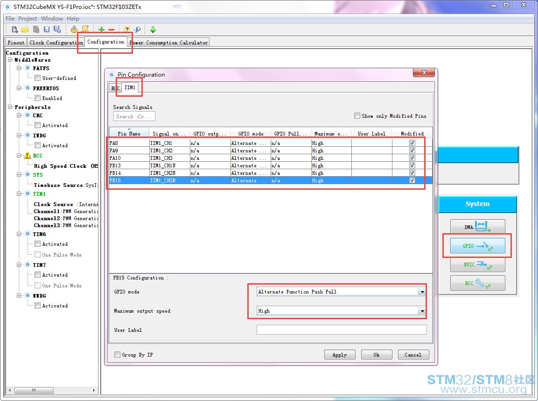Click the Ok button
Image resolution: width=538 pixels, height=401 pixels.
377,355
